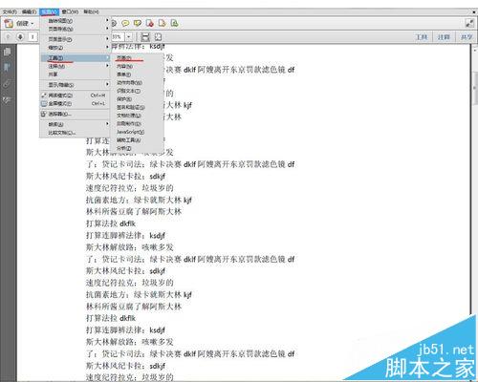The height and width of the screenshot is (382, 478).
Task: Expand the 创建 dropdown arrow
Action: (x=33, y=24)
